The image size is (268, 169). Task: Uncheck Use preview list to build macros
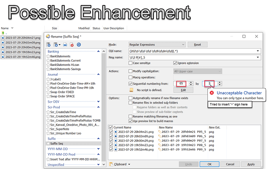tap(131, 121)
